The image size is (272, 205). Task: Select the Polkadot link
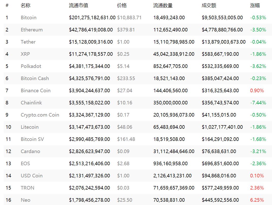click(31, 66)
